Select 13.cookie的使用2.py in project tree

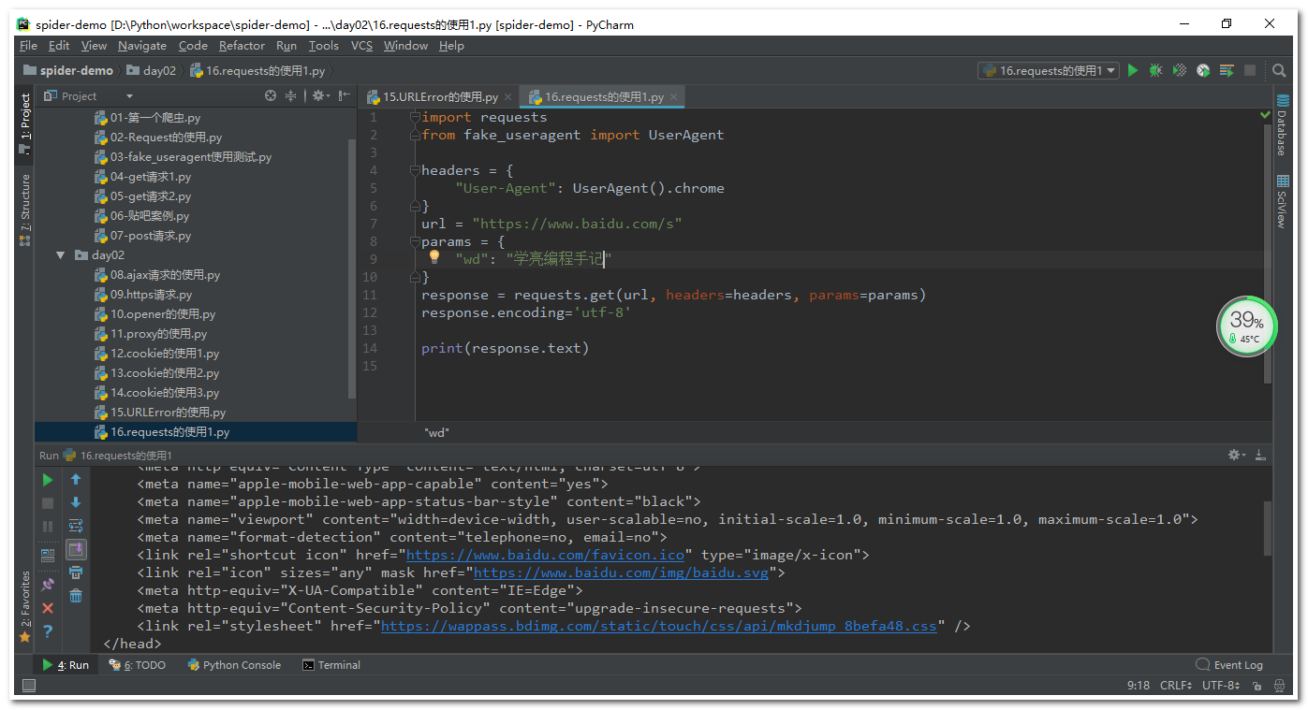[x=156, y=373]
